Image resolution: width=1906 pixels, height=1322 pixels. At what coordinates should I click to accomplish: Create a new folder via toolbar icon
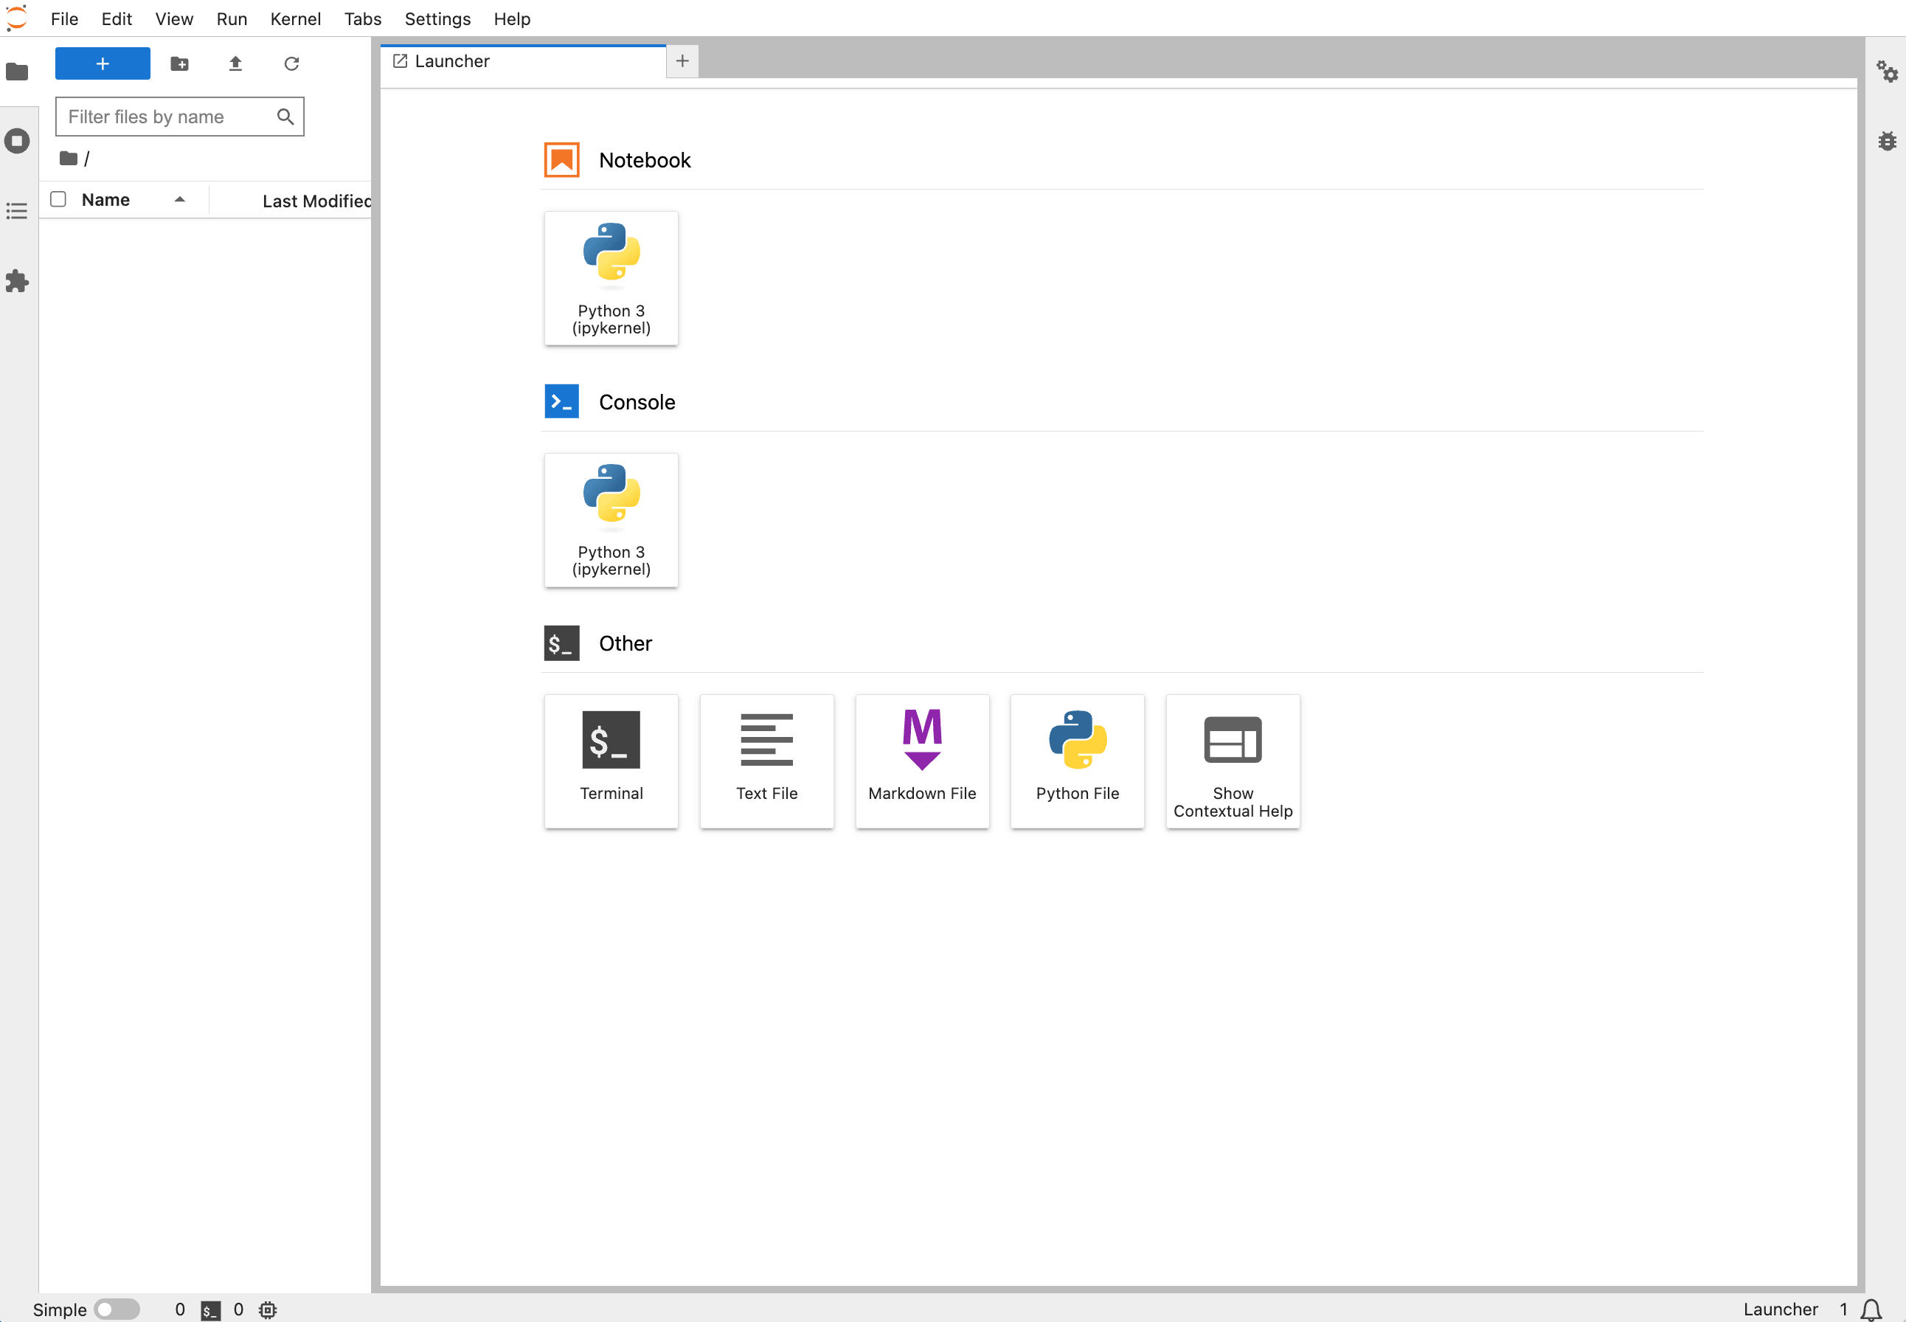point(180,63)
